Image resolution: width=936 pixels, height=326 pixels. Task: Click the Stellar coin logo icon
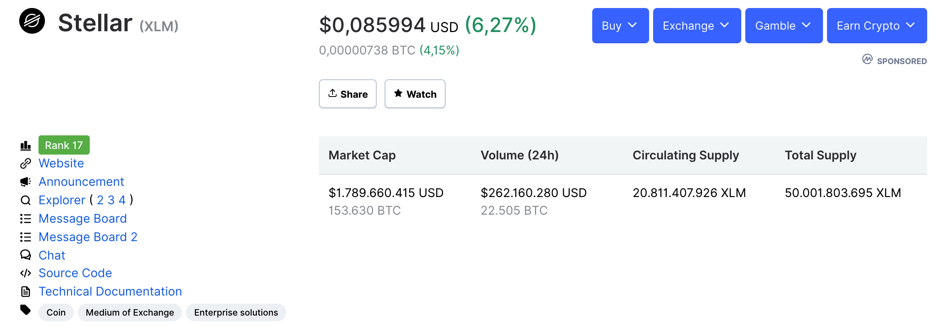tap(32, 21)
